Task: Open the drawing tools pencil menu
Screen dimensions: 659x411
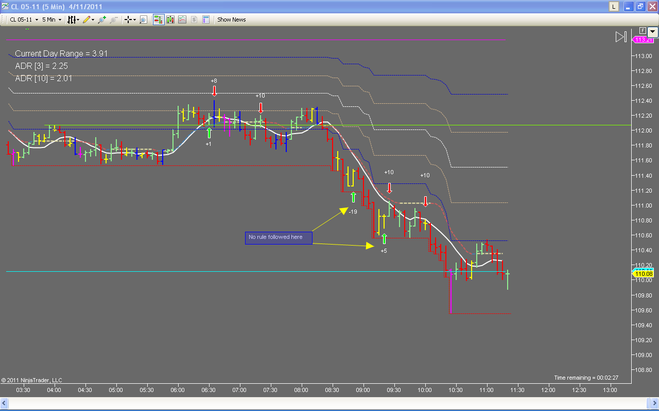Action: tap(88, 20)
